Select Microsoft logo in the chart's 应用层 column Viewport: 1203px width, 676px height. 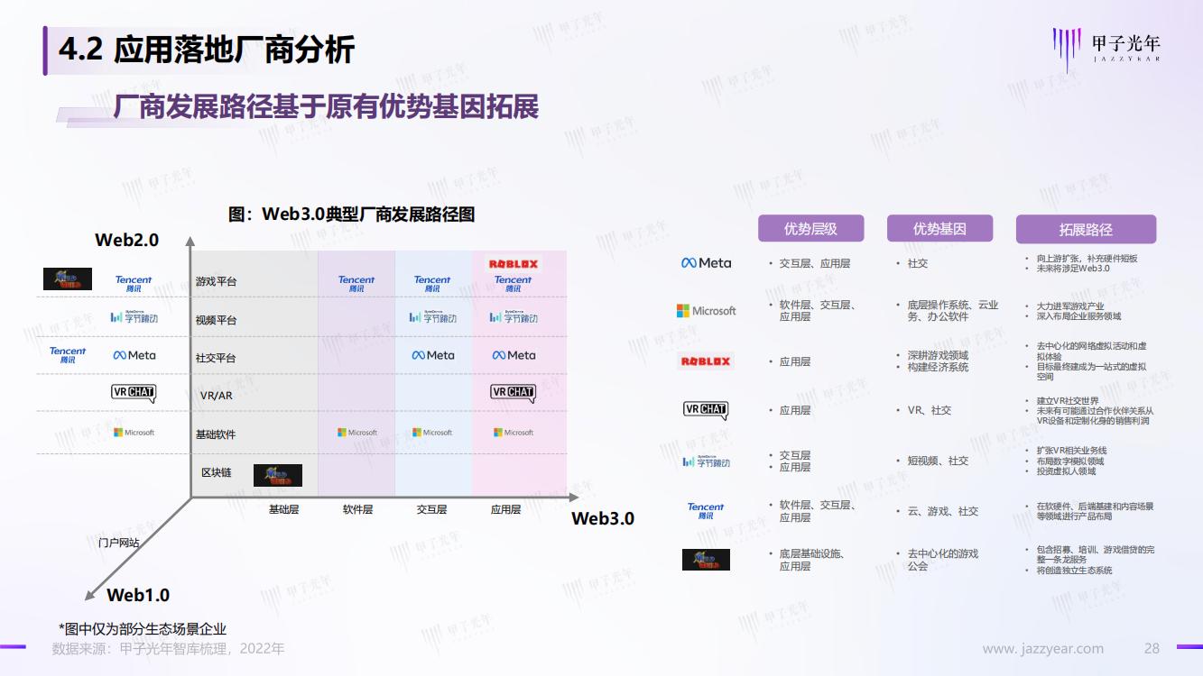click(514, 433)
